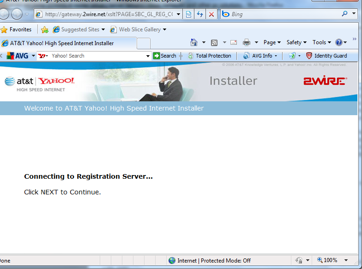Screen dimensions: 362x269
Task: Click the 'Click NEXT to Continue.' text
Action: click(62, 192)
